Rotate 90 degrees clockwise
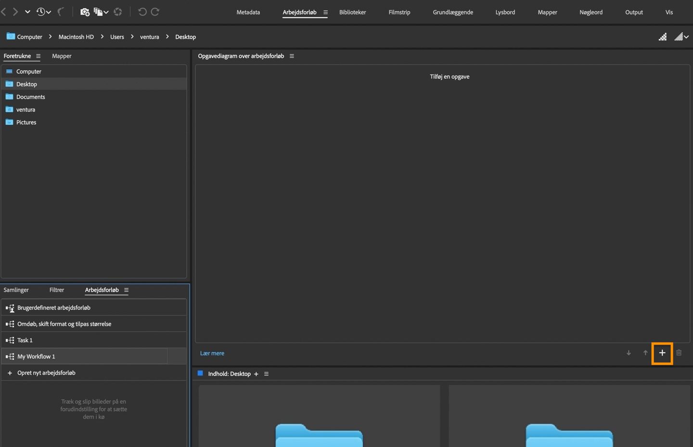 [x=155, y=12]
